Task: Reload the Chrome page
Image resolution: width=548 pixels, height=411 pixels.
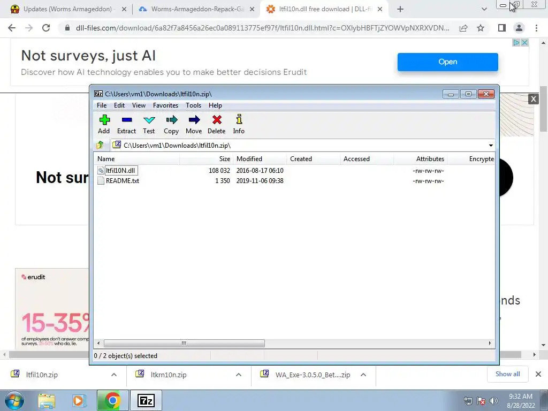Action: click(46, 28)
